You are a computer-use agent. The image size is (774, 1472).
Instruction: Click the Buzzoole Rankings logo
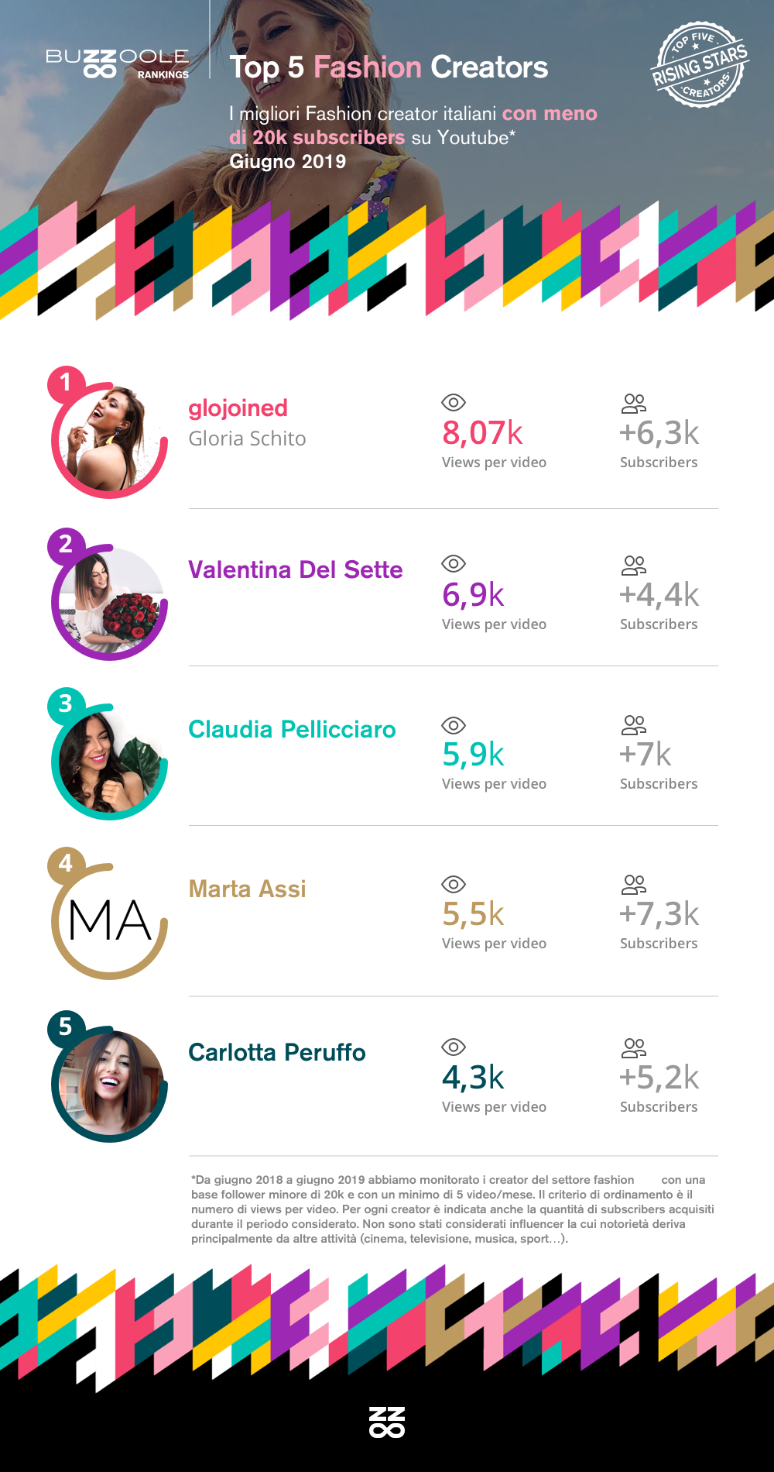tap(117, 64)
